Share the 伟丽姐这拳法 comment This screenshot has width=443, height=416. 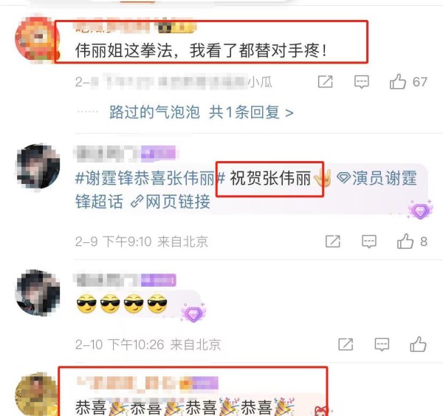tap(325, 82)
